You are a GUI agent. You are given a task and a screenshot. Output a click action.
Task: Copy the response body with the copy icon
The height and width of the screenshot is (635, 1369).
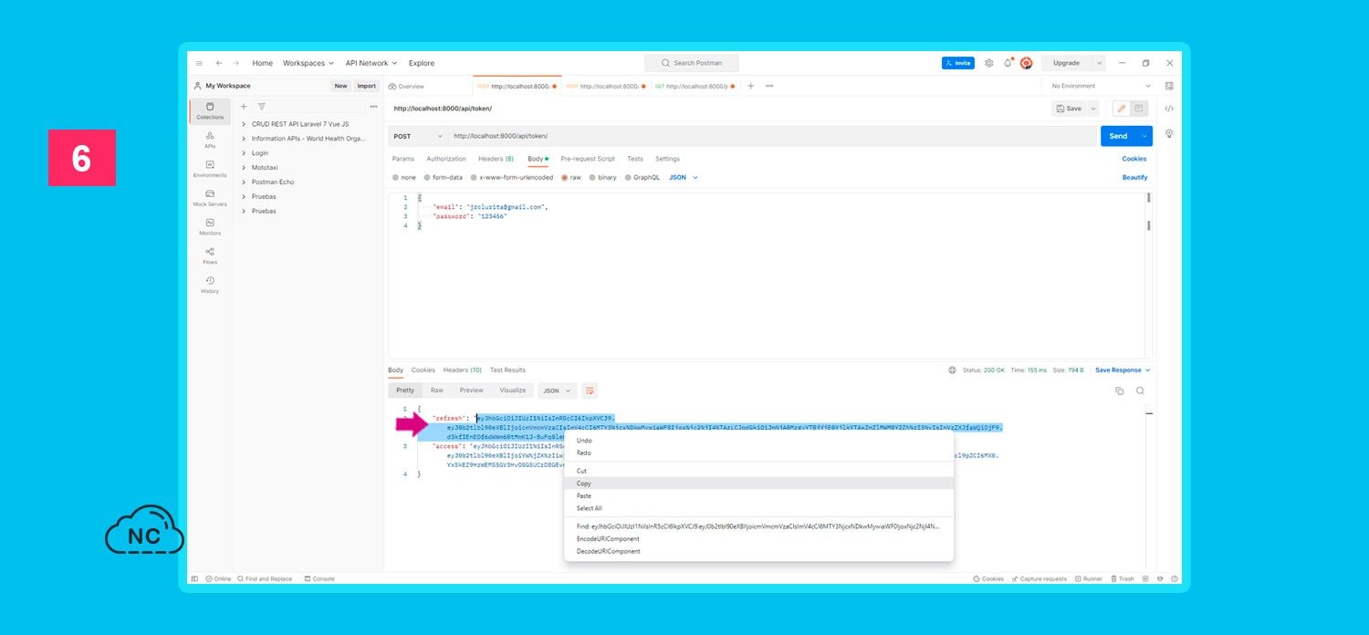[1120, 390]
